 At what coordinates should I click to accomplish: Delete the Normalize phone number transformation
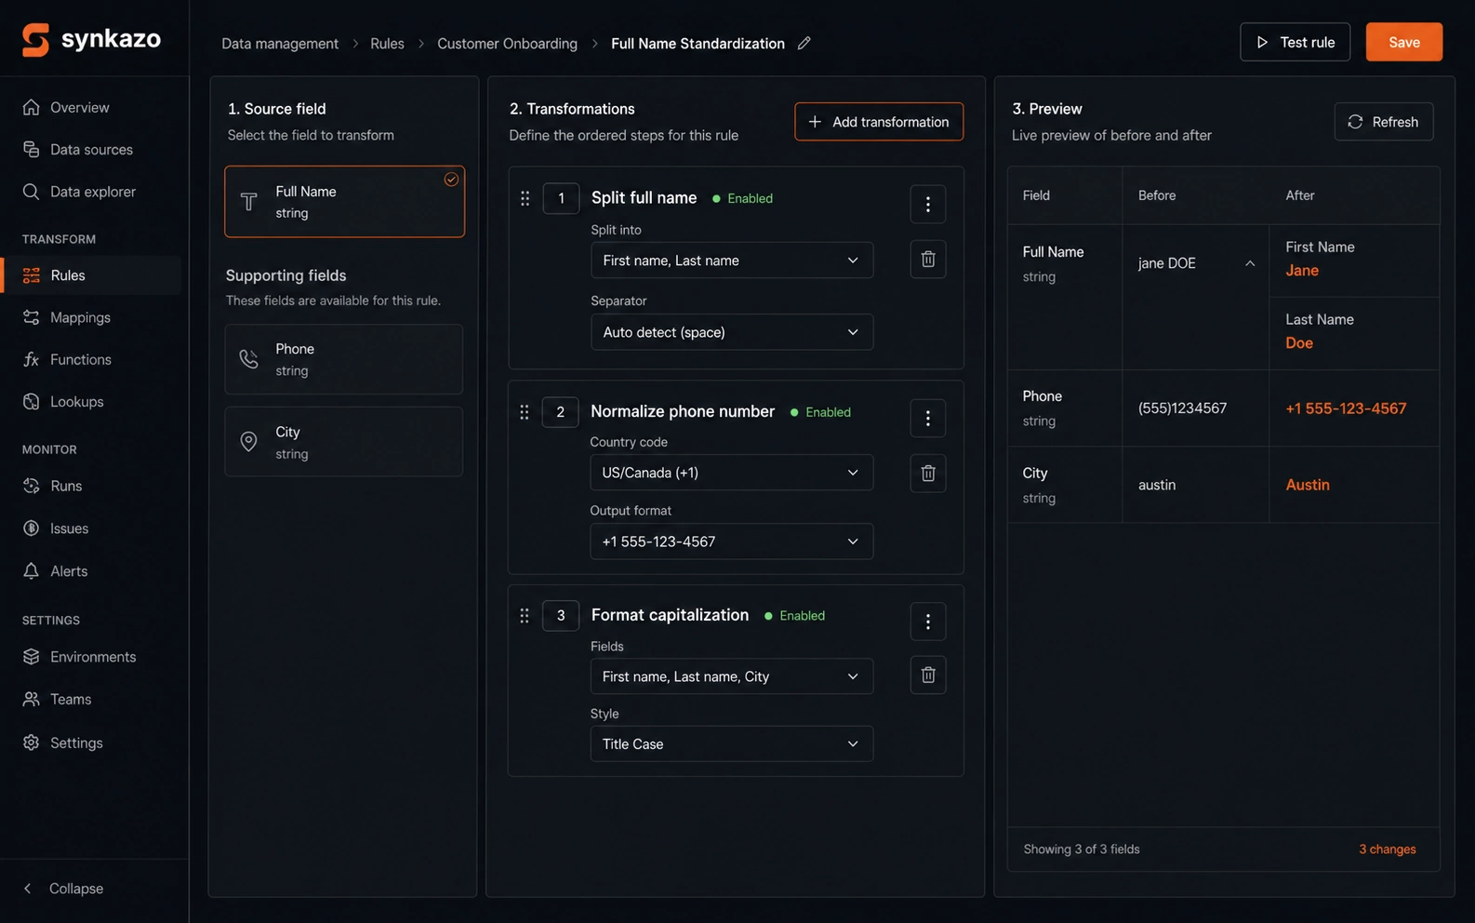click(928, 474)
